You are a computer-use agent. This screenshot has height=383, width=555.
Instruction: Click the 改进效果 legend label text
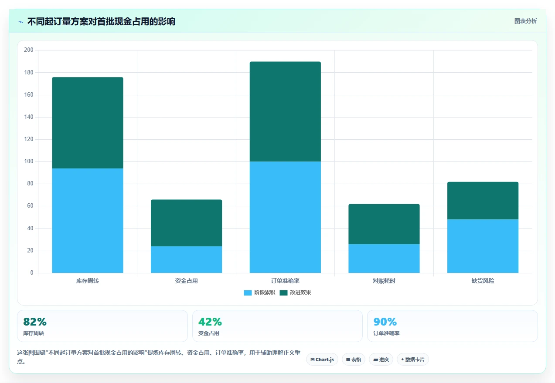point(300,292)
